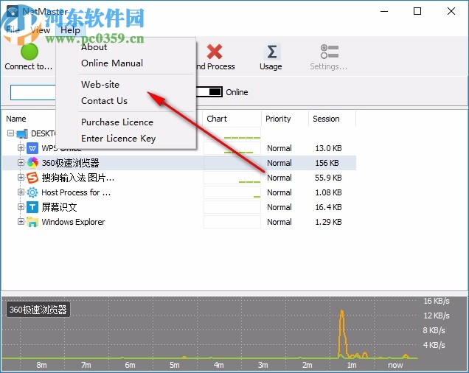
Task: Expand the 搜狗输入法 node
Action: pyautogui.click(x=21, y=178)
